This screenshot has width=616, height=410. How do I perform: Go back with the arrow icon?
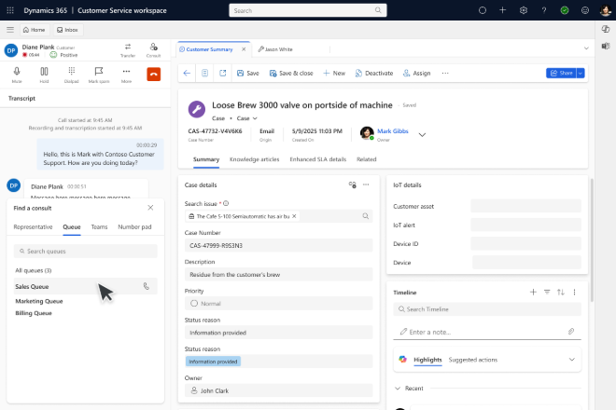coord(187,74)
